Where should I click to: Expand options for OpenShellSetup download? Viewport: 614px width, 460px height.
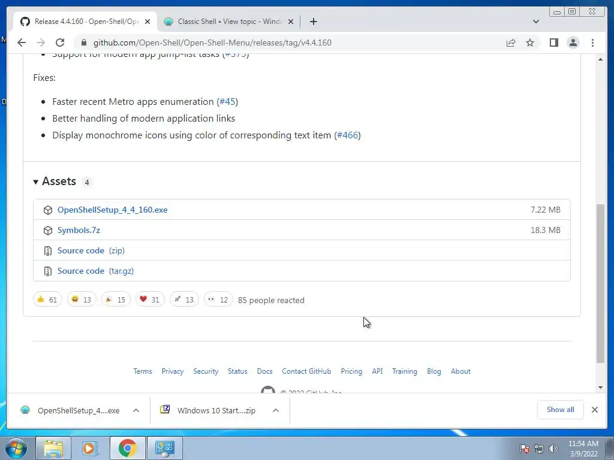[x=136, y=410]
